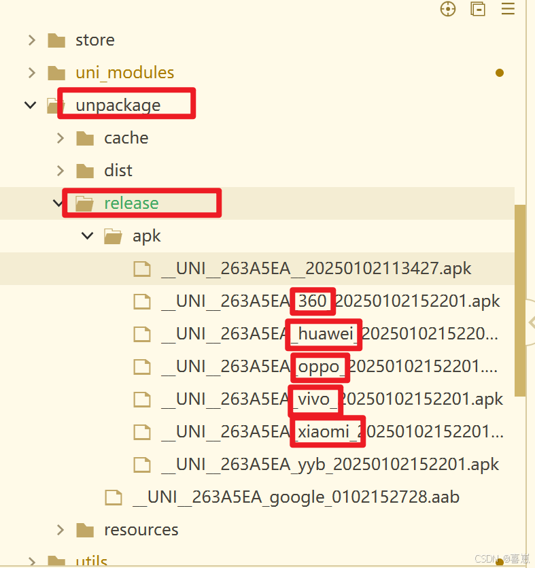Viewport: 535px width, 568px height.
Task: Expand the cache folder
Action: tap(60, 137)
